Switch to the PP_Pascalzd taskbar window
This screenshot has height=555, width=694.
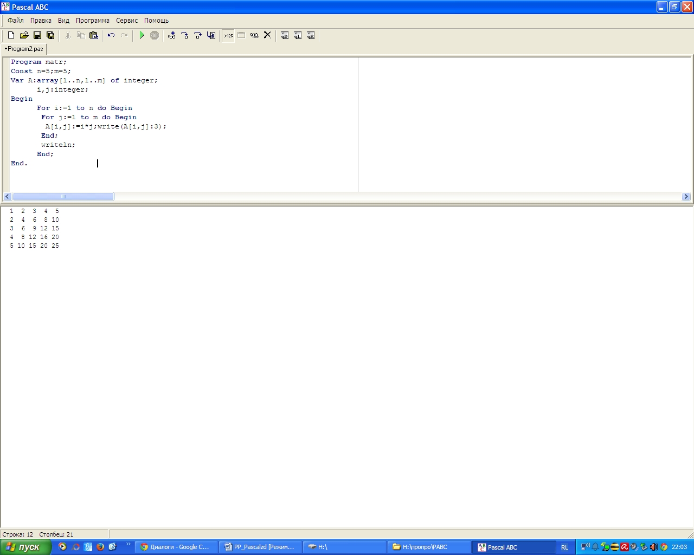click(260, 547)
